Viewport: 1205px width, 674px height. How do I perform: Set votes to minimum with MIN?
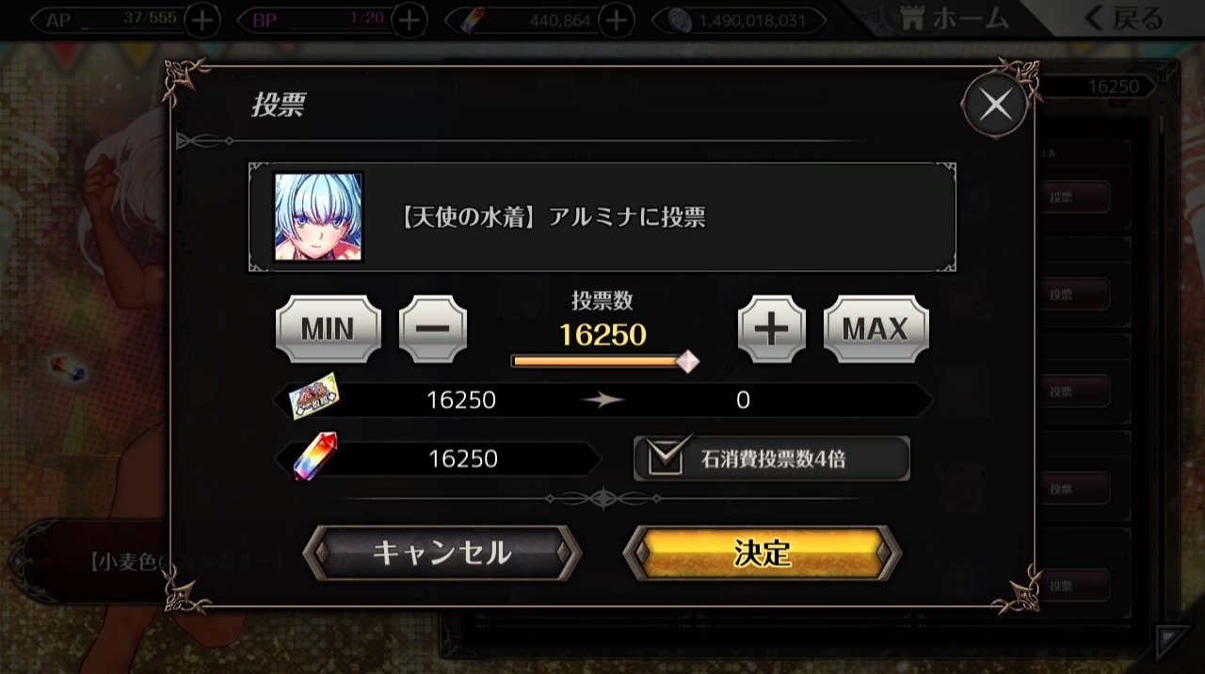[329, 329]
